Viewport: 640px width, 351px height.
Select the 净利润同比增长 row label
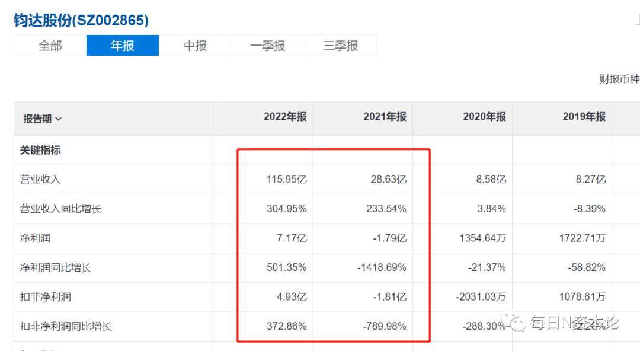pyautogui.click(x=56, y=267)
